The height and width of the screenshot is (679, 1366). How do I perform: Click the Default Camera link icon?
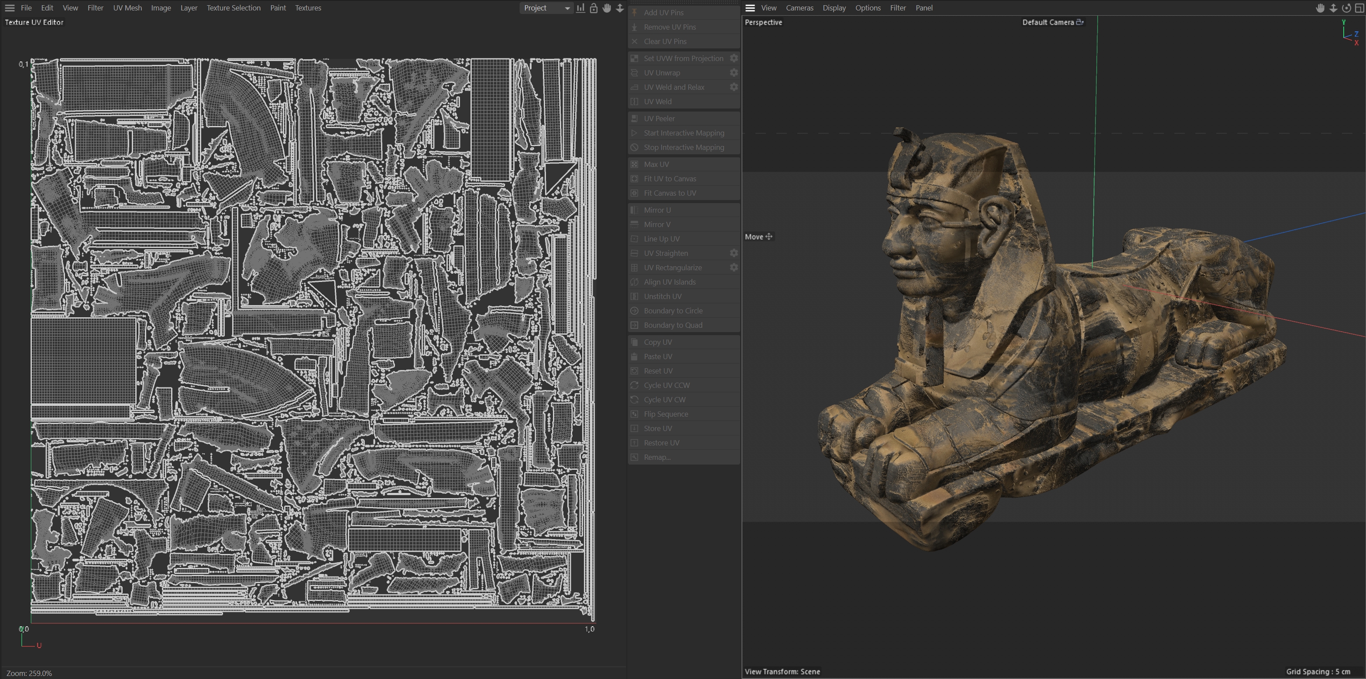1080,22
